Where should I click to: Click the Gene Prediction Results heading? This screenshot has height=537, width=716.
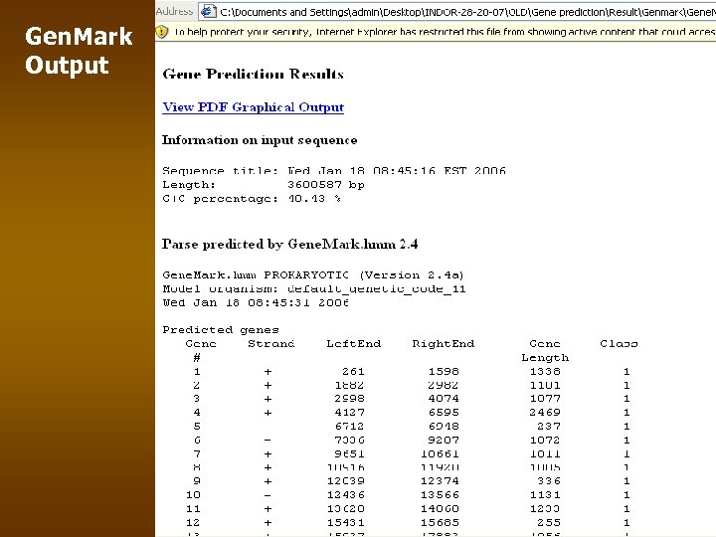253,74
